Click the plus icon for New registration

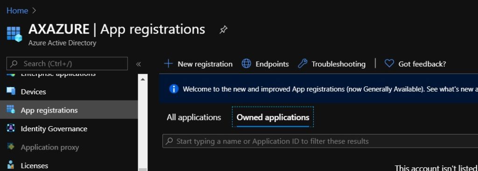168,64
